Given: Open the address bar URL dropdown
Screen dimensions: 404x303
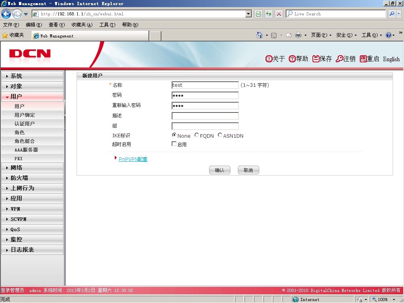Looking at the screenshot, I should coord(249,14).
